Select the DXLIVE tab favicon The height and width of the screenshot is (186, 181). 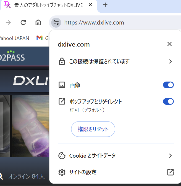click(7, 5)
